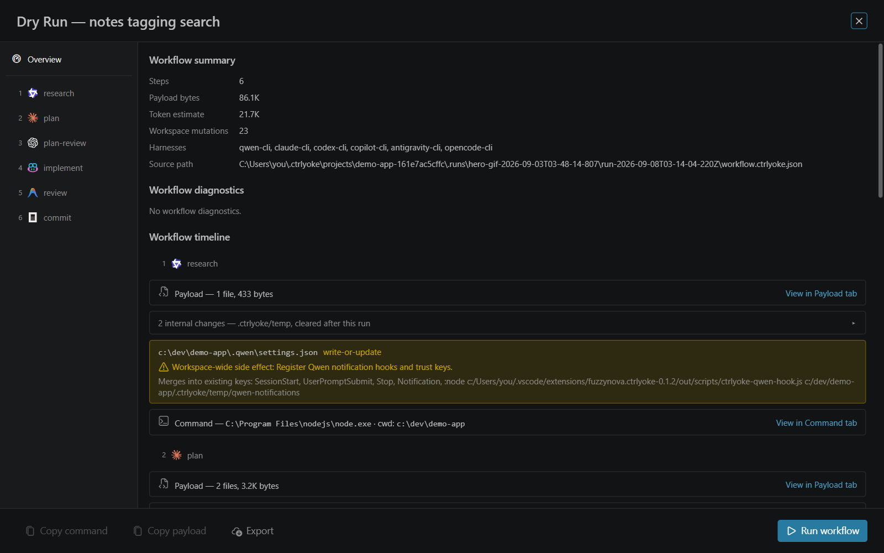
Task: Click the Source path workflow.ctrlyoke.json value
Action: point(520,164)
